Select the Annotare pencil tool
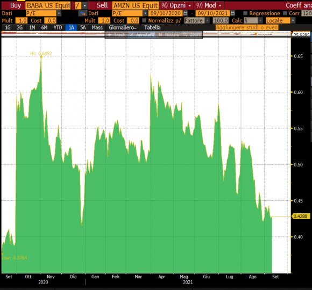This screenshot has height=290, width=312. coord(142,35)
